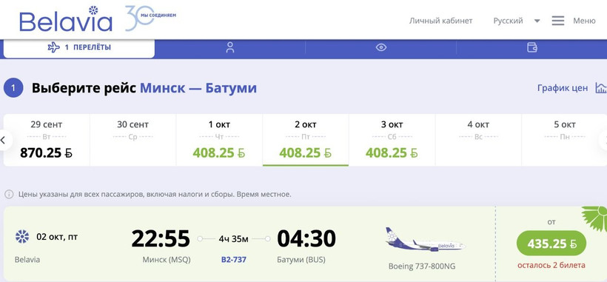Open the hamburger Menu icon
Viewport: 607px width, 282px height.
558,21
